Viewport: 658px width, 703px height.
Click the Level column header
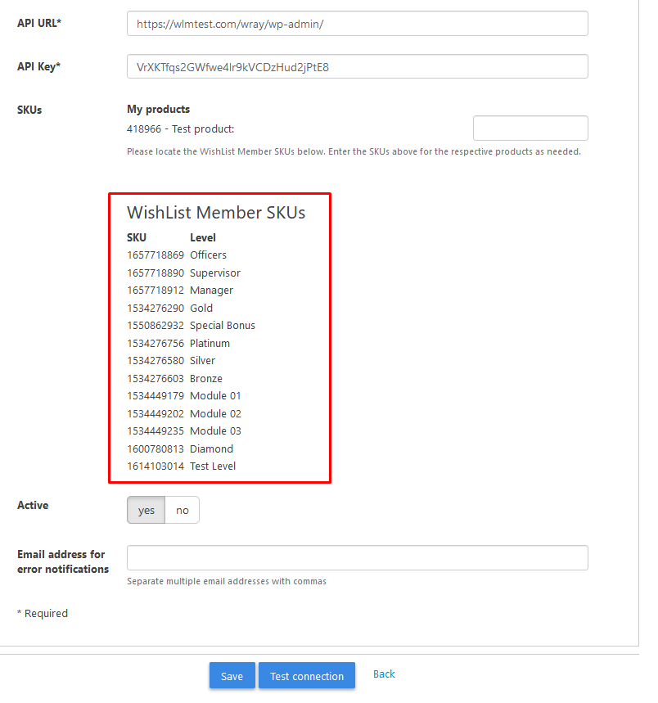pyautogui.click(x=203, y=237)
